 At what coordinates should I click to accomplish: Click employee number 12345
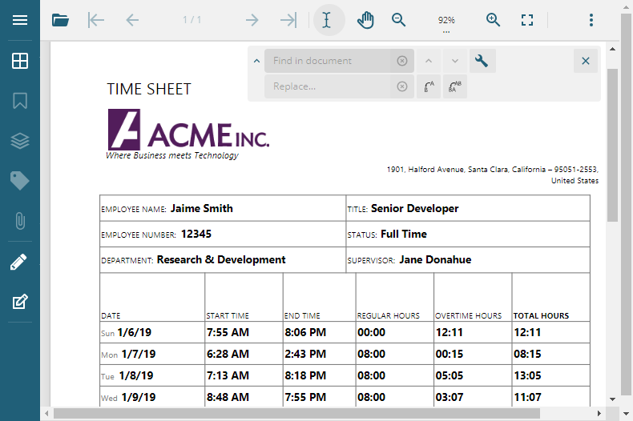click(x=196, y=235)
